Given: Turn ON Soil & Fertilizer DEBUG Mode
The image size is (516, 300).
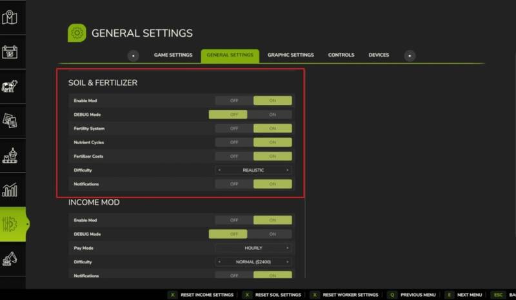Looking at the screenshot, I should 272,115.
